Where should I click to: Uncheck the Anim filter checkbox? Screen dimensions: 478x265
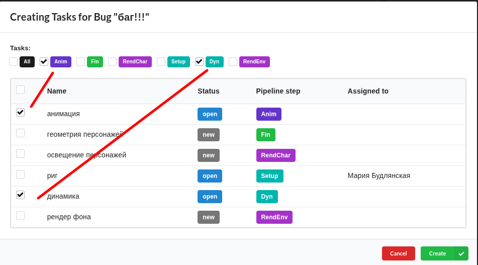pyautogui.click(x=44, y=61)
